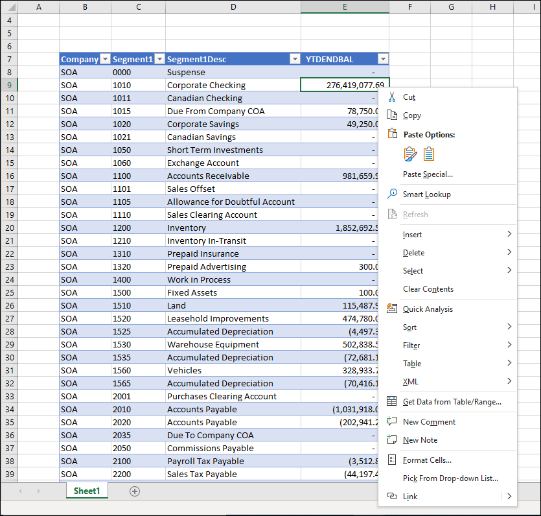
Task: Select row 34 header
Action: [x=9, y=409]
